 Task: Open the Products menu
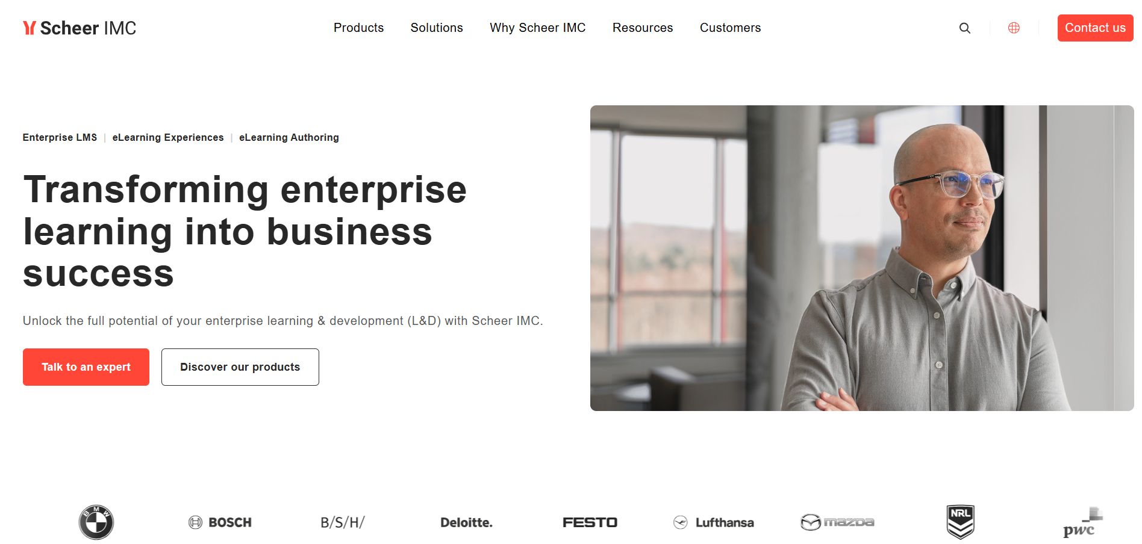point(358,28)
